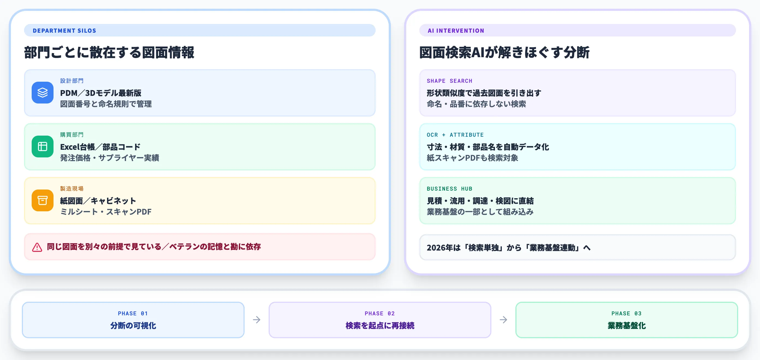This screenshot has width=760, height=360.
Task: Click the 設計部門 label
Action: tap(72, 81)
